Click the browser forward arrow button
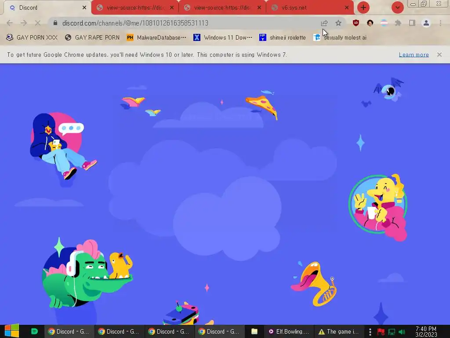This screenshot has height=338, width=450. pyautogui.click(x=24, y=23)
